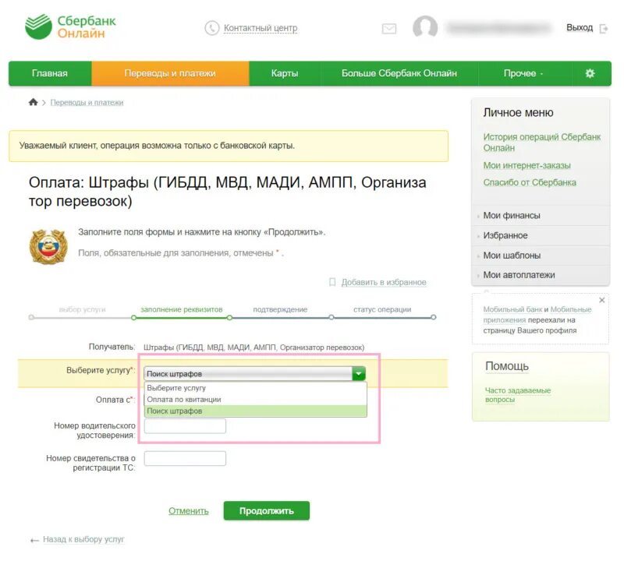Focus the Номер водительского удостоверения field
Image resolution: width=624 pixels, height=561 pixels.
185,426
